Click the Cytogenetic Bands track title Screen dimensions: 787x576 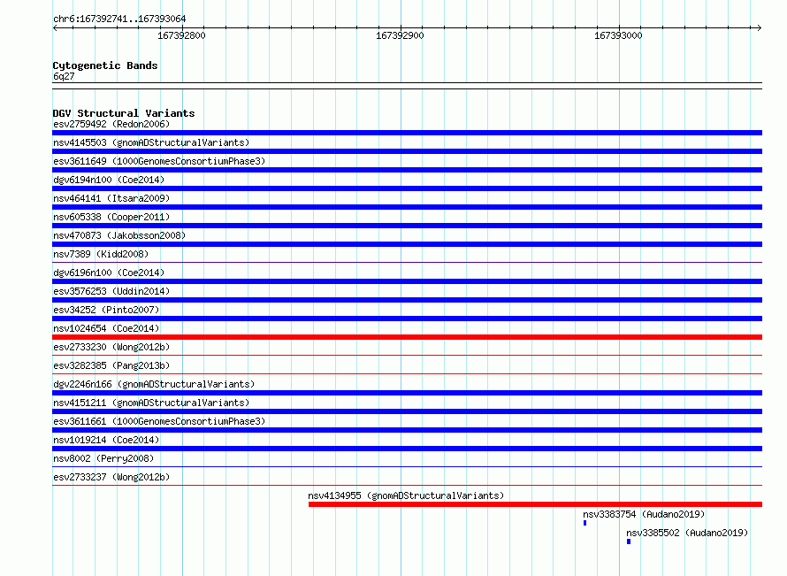pyautogui.click(x=105, y=65)
